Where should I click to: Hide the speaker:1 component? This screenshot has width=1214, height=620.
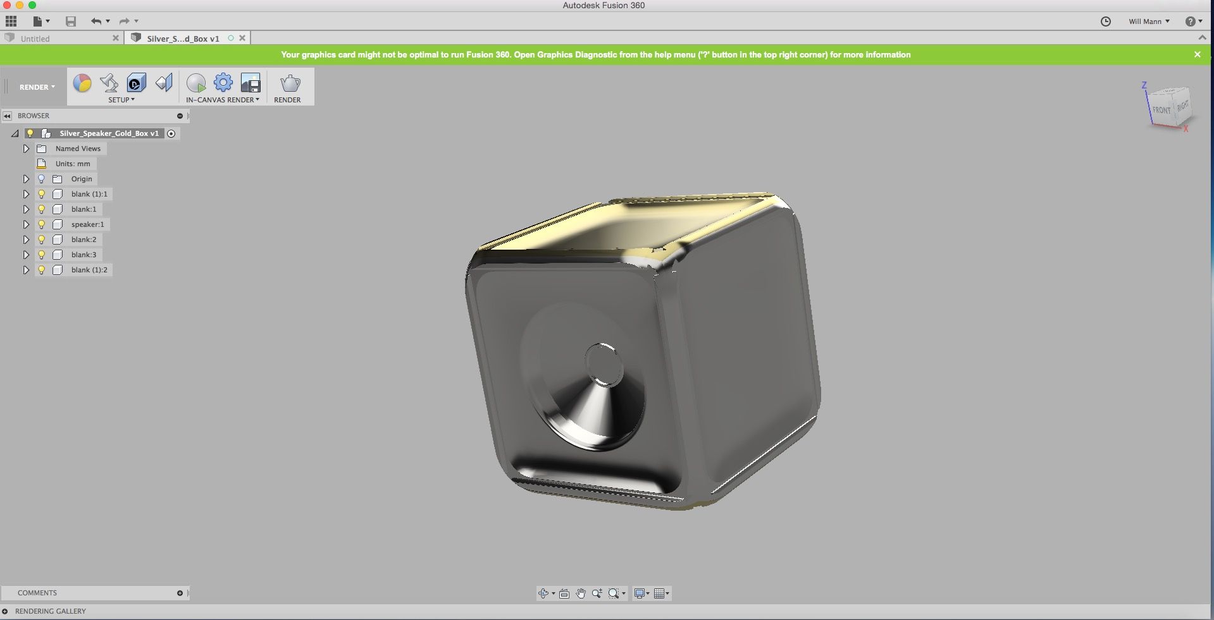[x=42, y=224]
